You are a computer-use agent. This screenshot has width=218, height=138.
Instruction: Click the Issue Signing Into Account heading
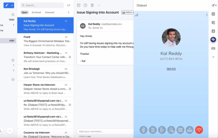[98, 12]
